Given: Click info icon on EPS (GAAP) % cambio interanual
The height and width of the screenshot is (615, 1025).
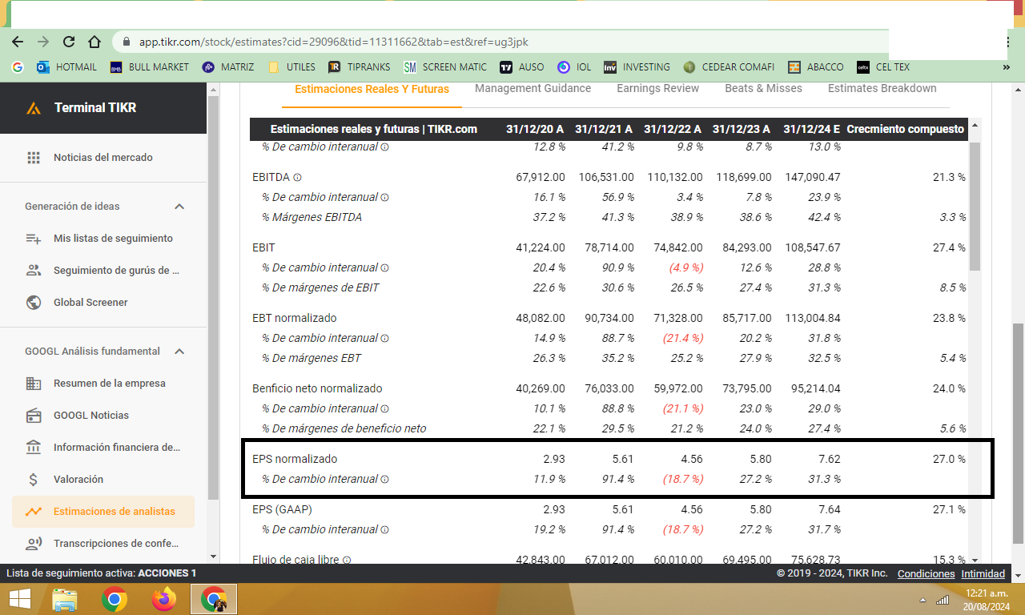Looking at the screenshot, I should [x=384, y=530].
